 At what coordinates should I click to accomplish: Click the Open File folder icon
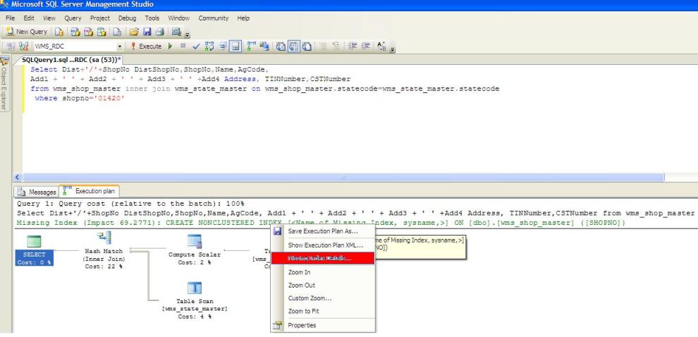(134, 32)
